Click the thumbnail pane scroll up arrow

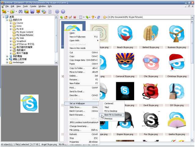click(192, 21)
